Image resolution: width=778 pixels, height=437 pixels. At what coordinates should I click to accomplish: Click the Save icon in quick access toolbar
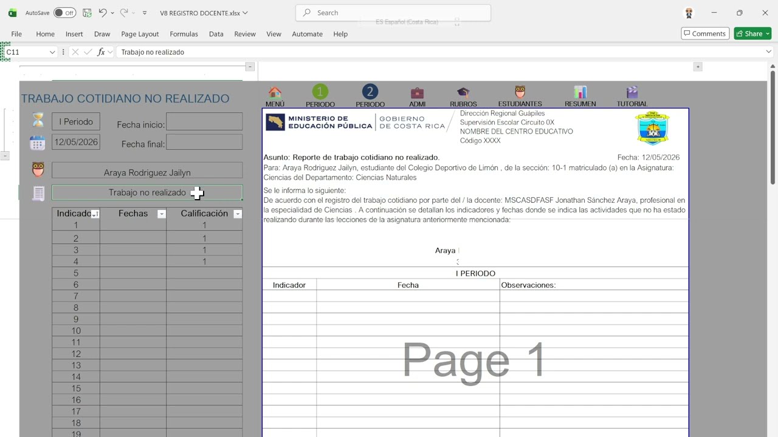87,13
